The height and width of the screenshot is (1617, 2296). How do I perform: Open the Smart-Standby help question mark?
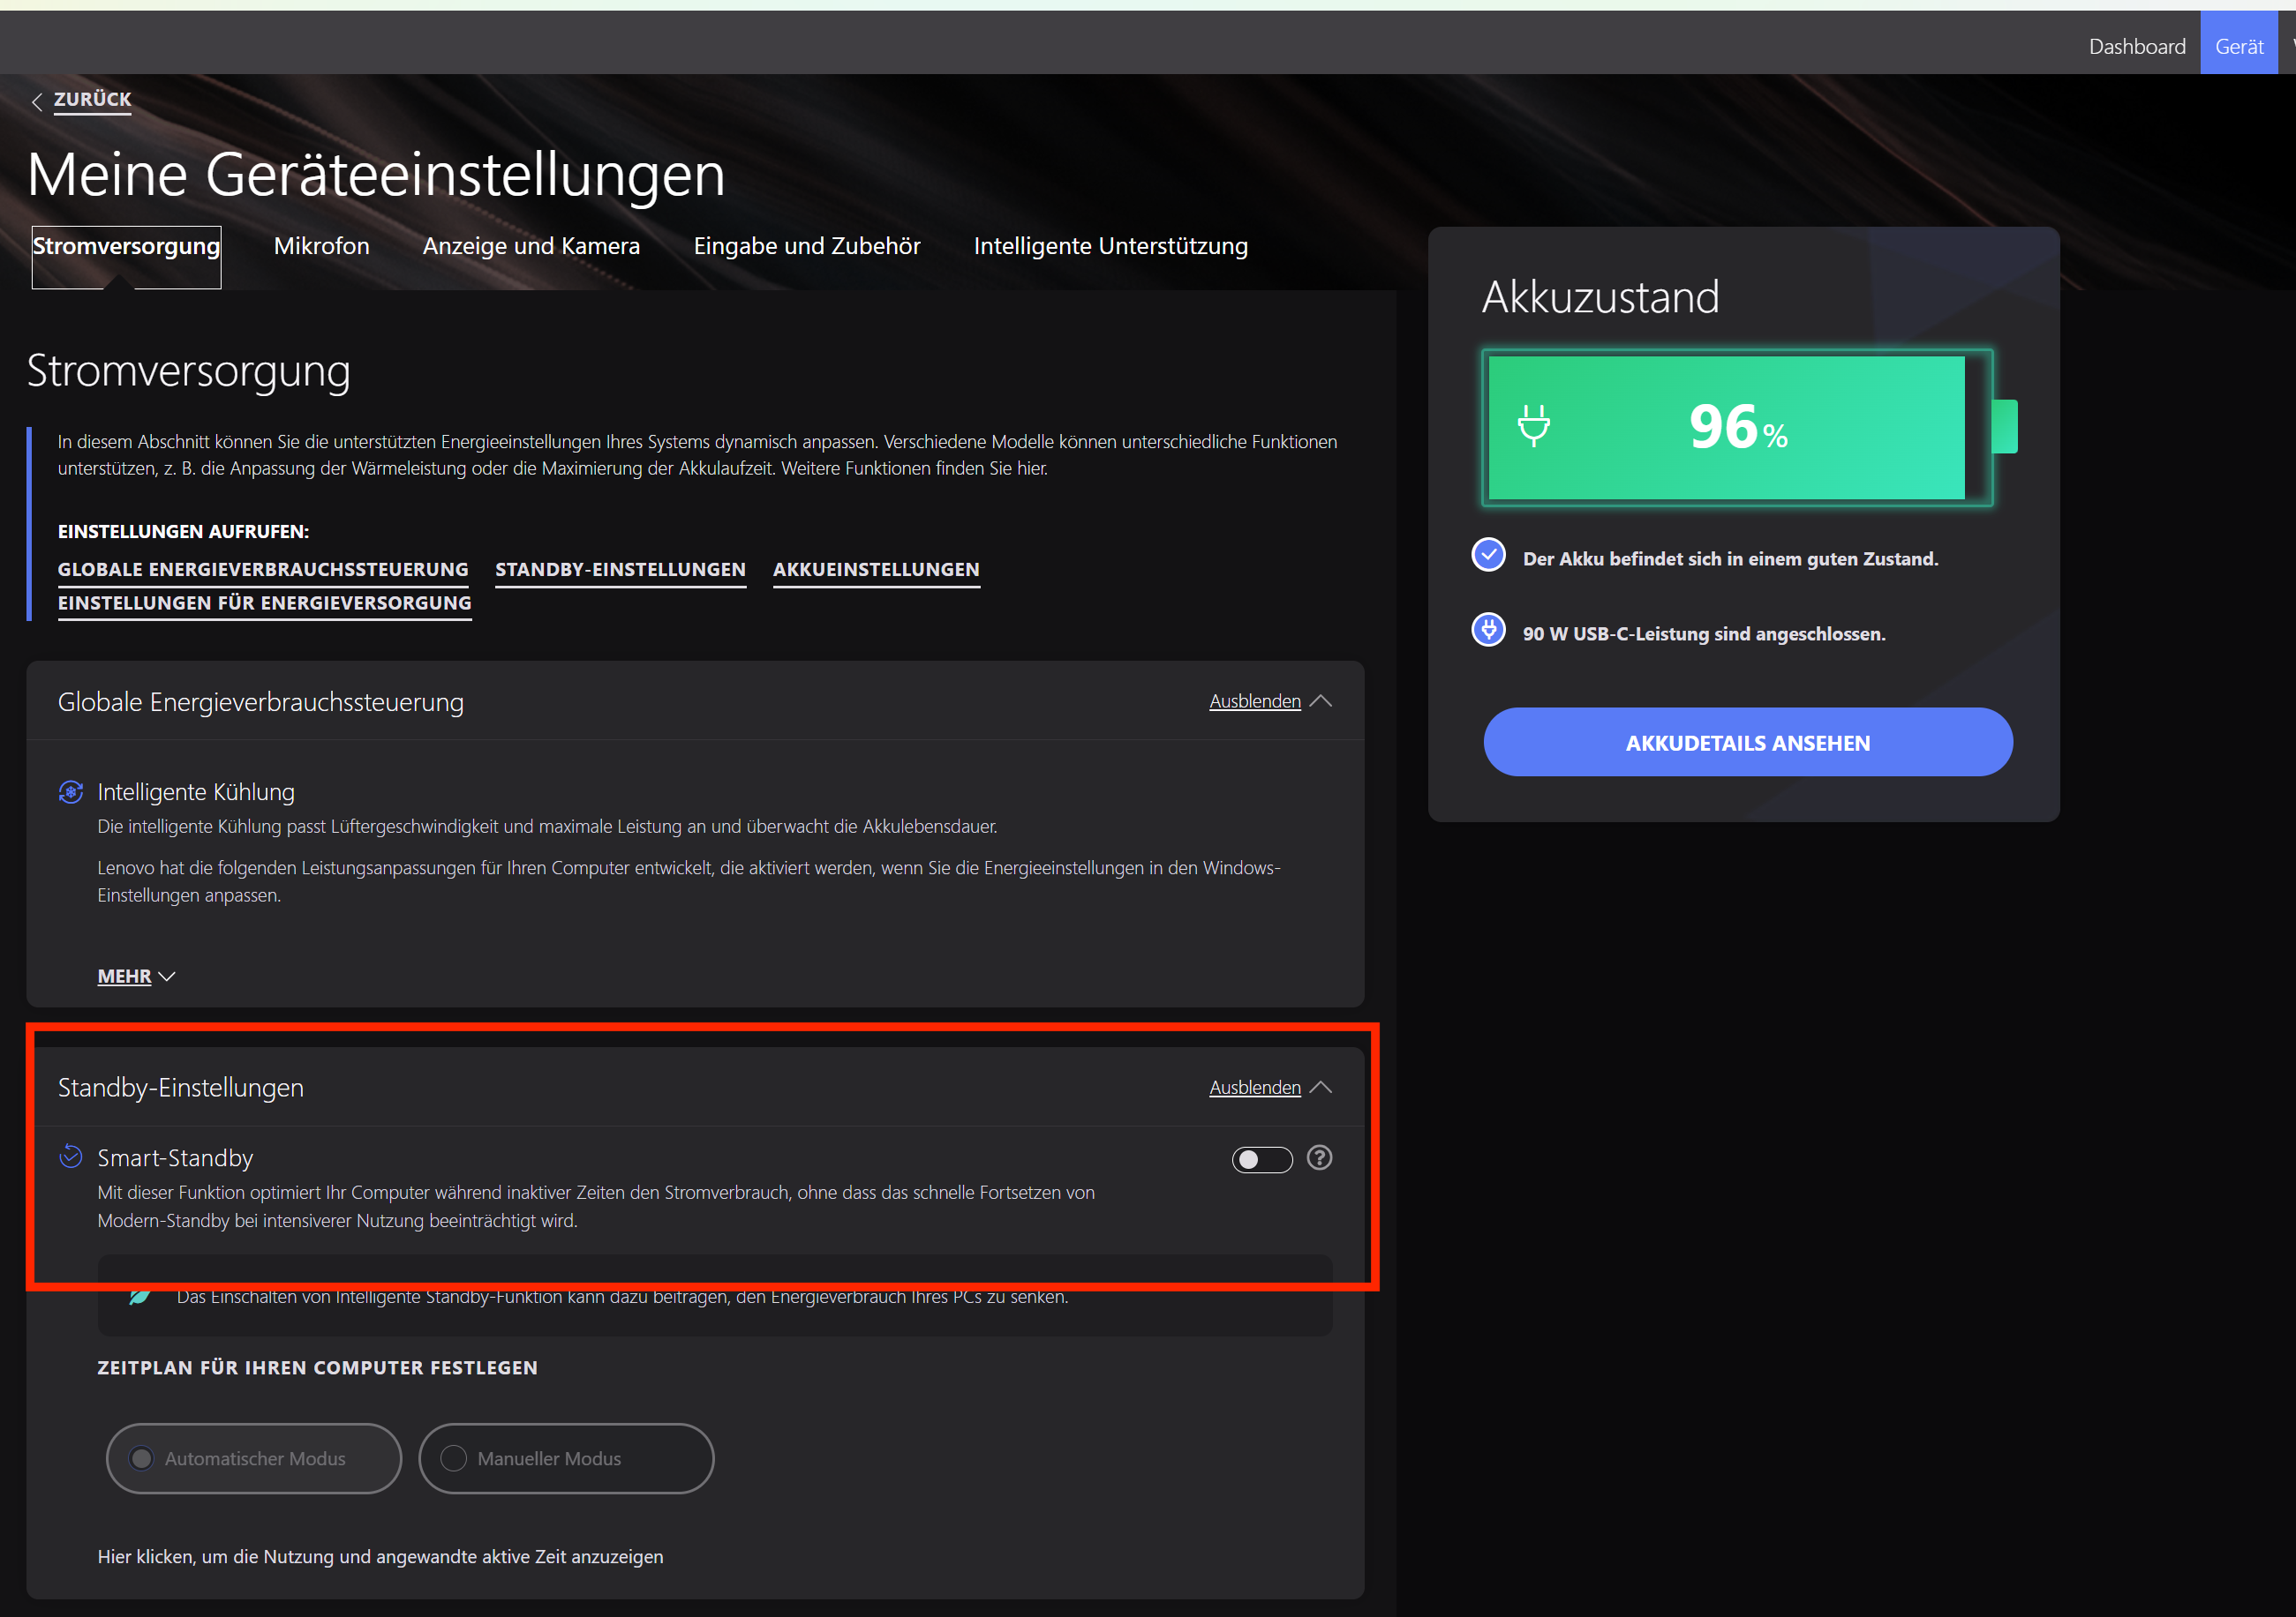(x=1319, y=1157)
